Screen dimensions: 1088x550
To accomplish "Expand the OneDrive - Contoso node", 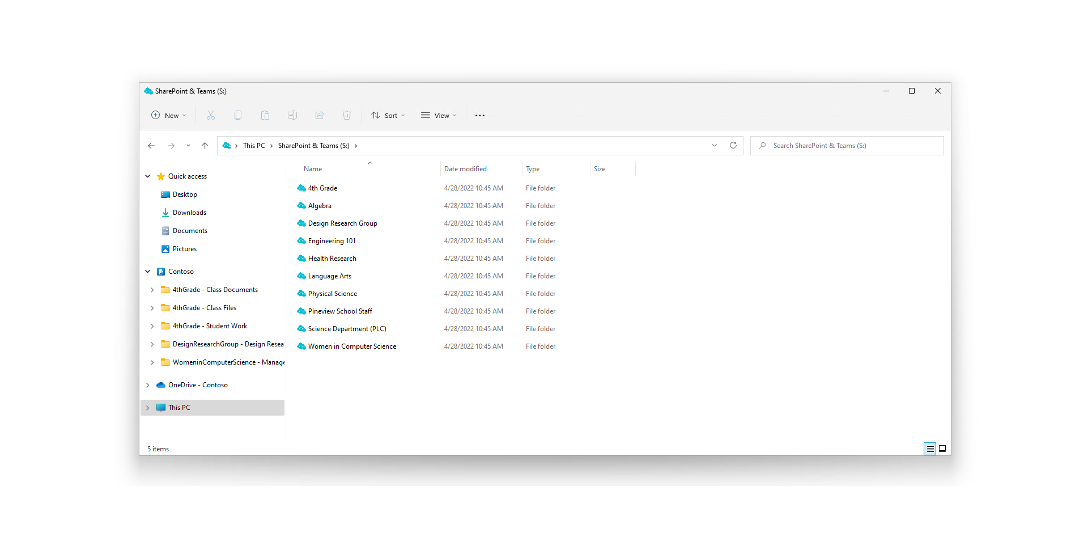I will (148, 385).
